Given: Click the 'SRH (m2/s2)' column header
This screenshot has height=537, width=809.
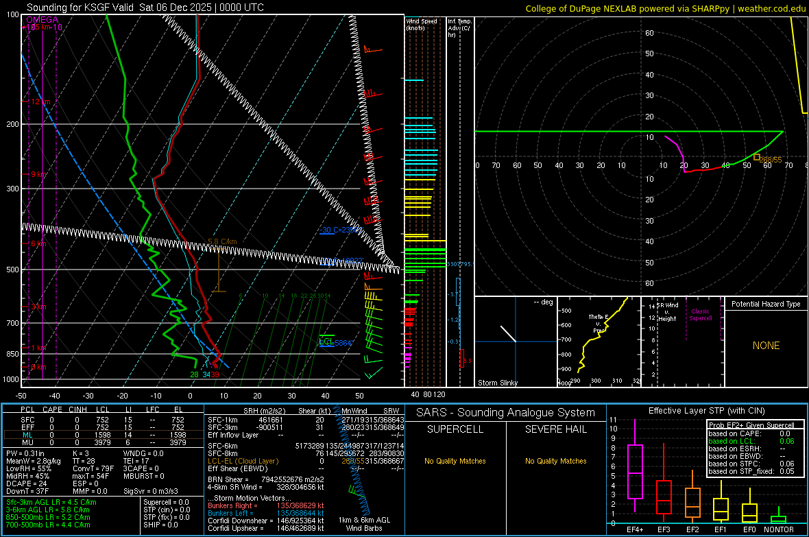Looking at the screenshot, I should [264, 411].
